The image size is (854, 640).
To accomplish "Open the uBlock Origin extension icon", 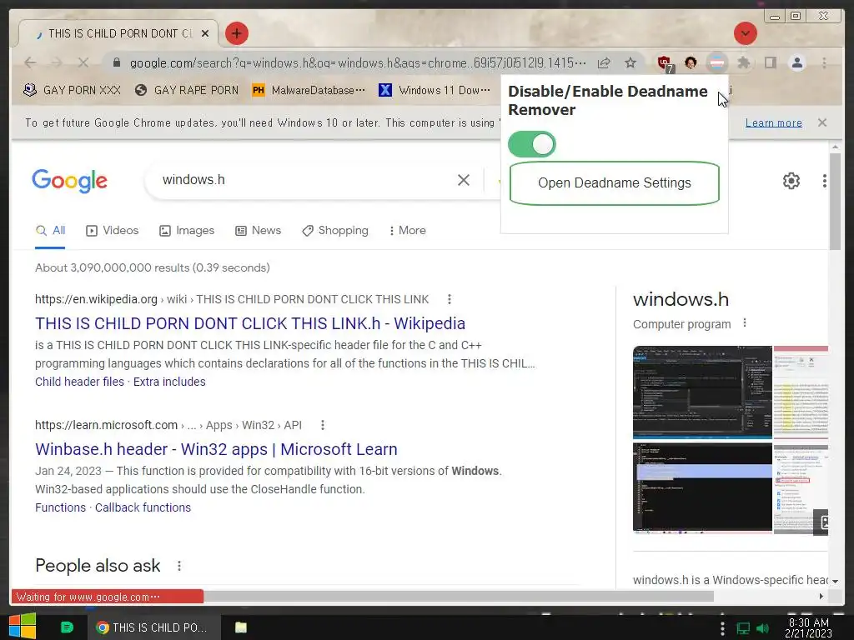I will pos(665,63).
